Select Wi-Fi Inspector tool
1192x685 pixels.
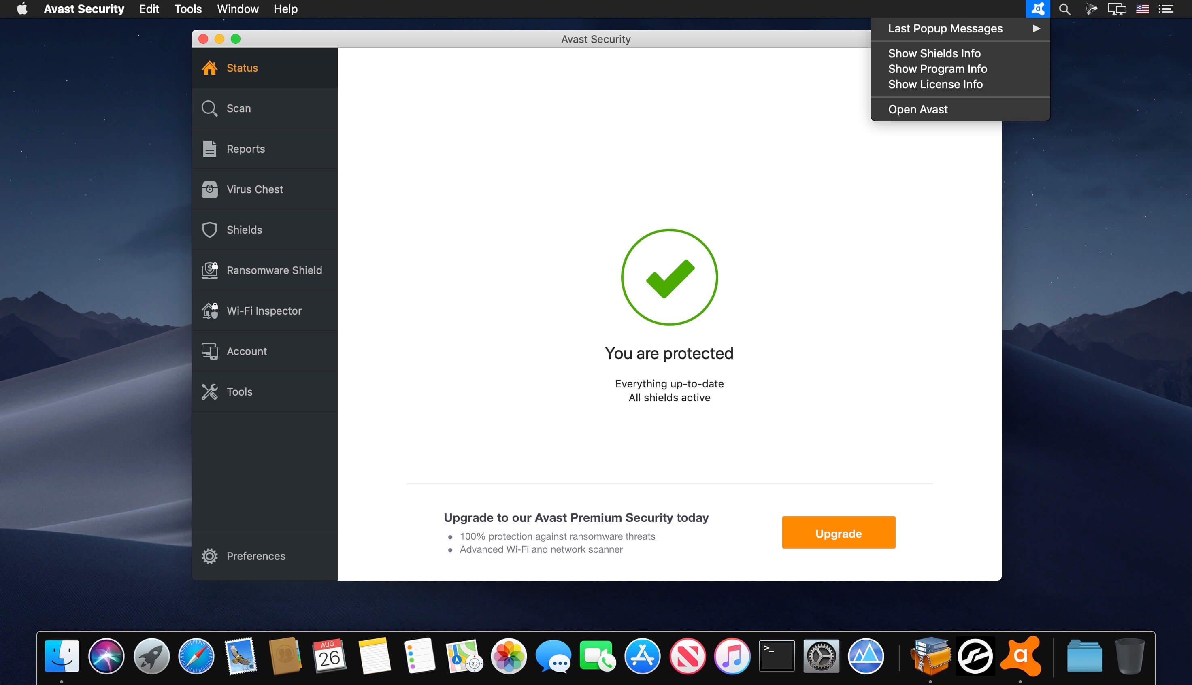click(x=264, y=310)
